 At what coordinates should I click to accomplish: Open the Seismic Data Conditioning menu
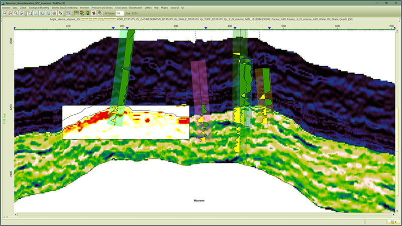coord(64,8)
